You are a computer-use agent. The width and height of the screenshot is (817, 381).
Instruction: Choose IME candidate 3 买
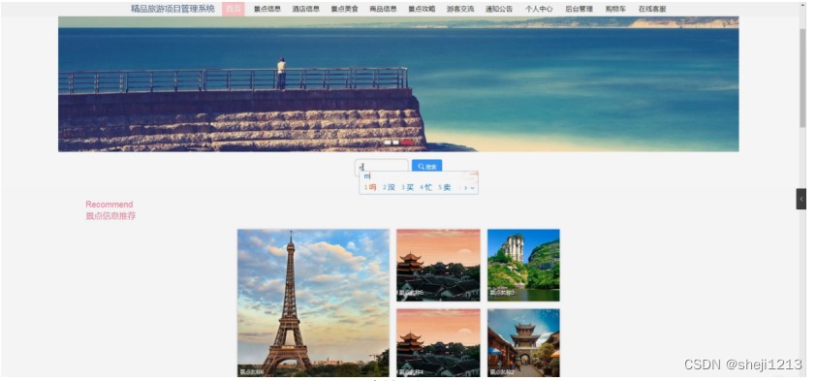pos(407,188)
